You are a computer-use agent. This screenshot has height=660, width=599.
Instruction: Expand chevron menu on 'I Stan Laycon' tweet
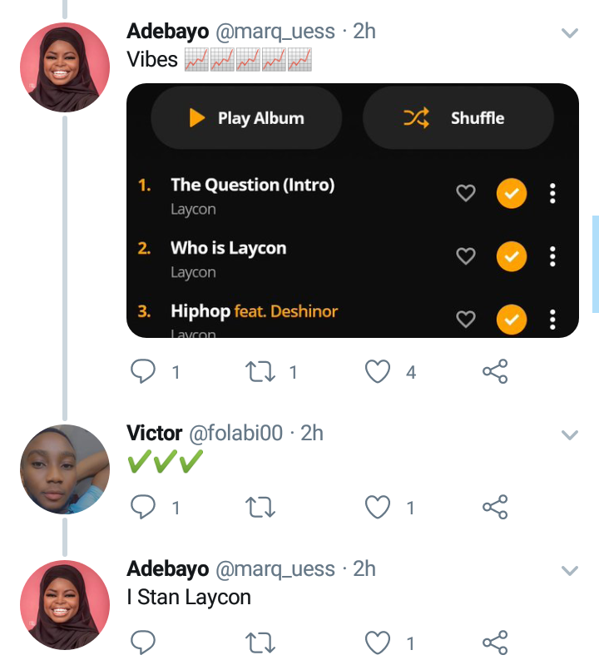570,570
